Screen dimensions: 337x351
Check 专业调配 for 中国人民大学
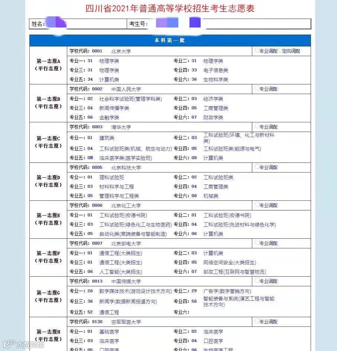256,89
